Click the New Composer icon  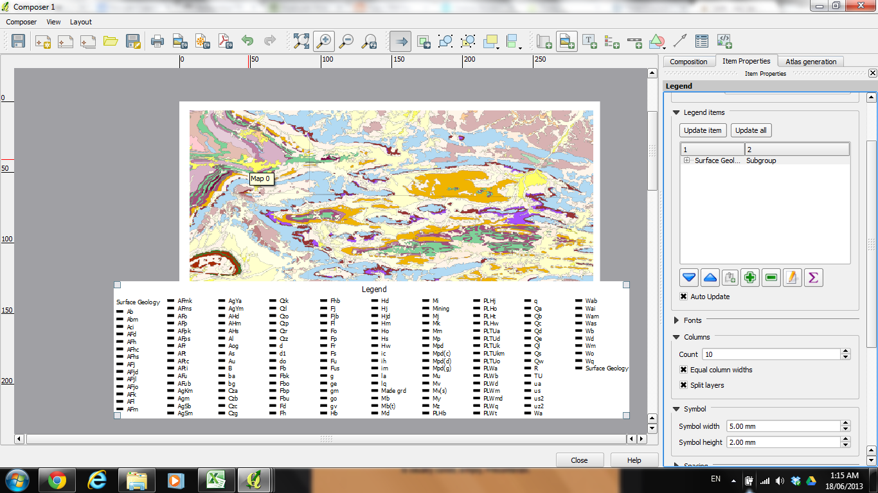point(42,42)
